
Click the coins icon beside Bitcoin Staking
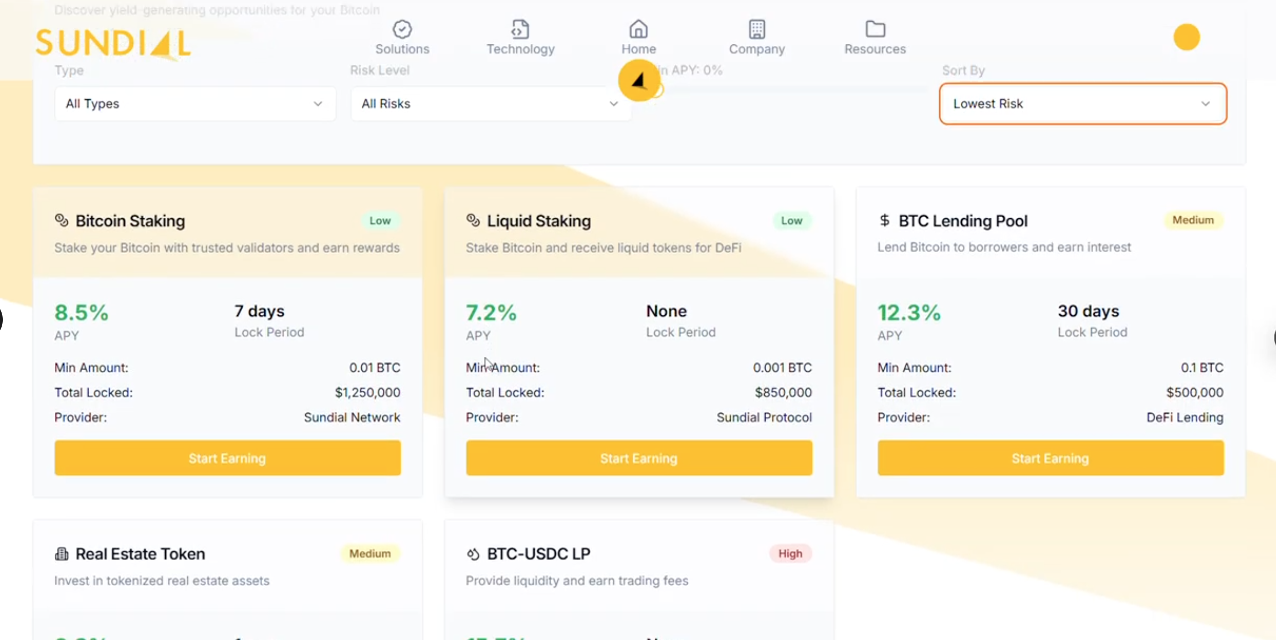tap(62, 221)
